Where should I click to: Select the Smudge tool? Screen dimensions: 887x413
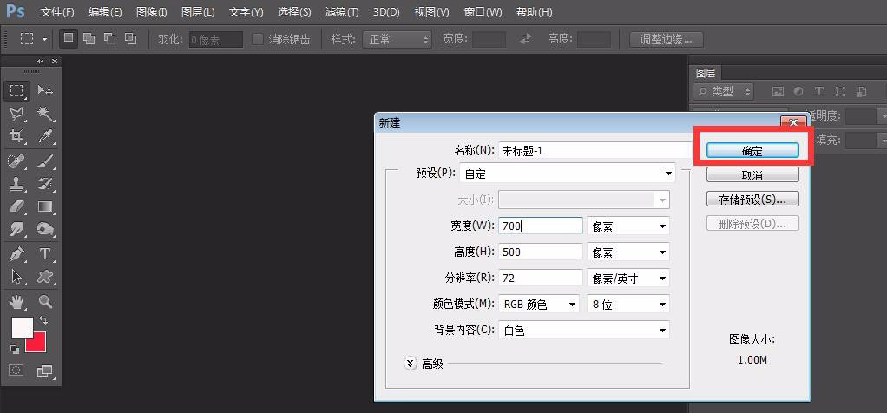[16, 228]
